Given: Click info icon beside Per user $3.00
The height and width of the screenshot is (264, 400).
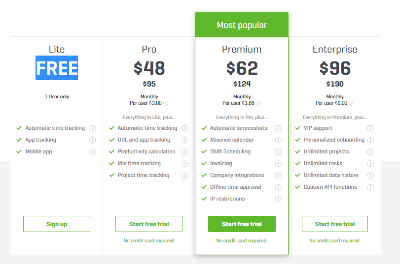Looking at the screenshot, I should pyautogui.click(x=166, y=103).
